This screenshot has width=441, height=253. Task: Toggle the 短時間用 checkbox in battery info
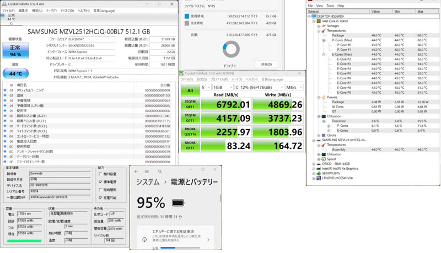point(100,190)
